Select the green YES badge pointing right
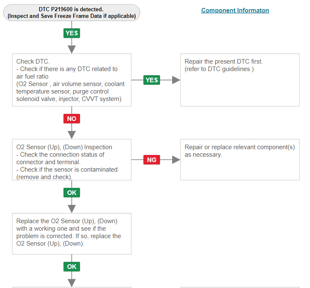Image resolution: width=310 pixels, height=288 pixels. [x=151, y=80]
